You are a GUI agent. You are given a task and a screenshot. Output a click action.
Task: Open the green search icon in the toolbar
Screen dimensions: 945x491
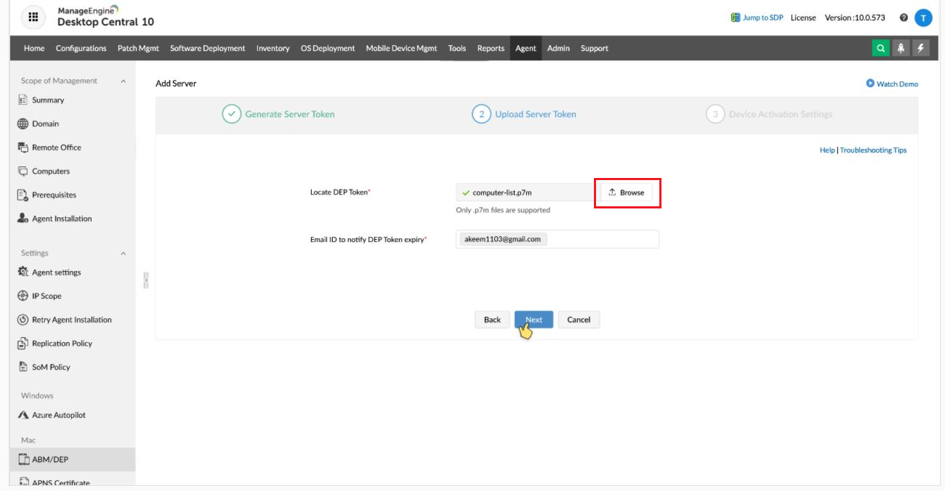tap(880, 48)
